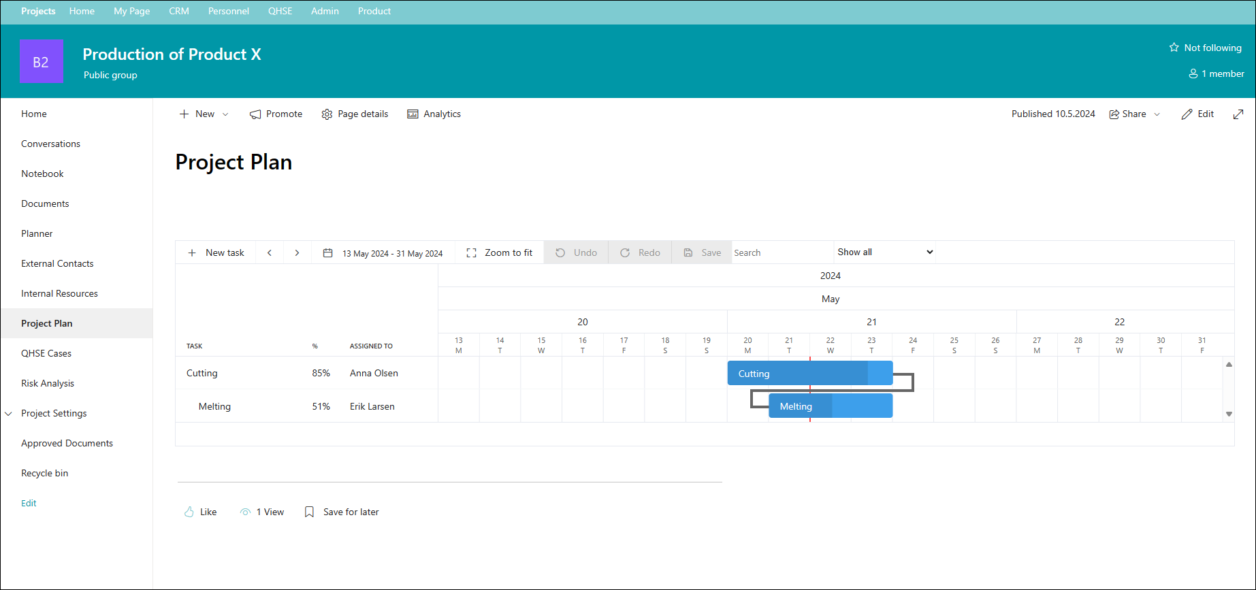This screenshot has height=590, width=1256.
Task: Select the Cutting task name cell
Action: (202, 373)
